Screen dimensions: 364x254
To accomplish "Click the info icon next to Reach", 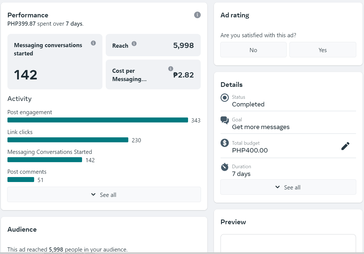I will 134,44.
